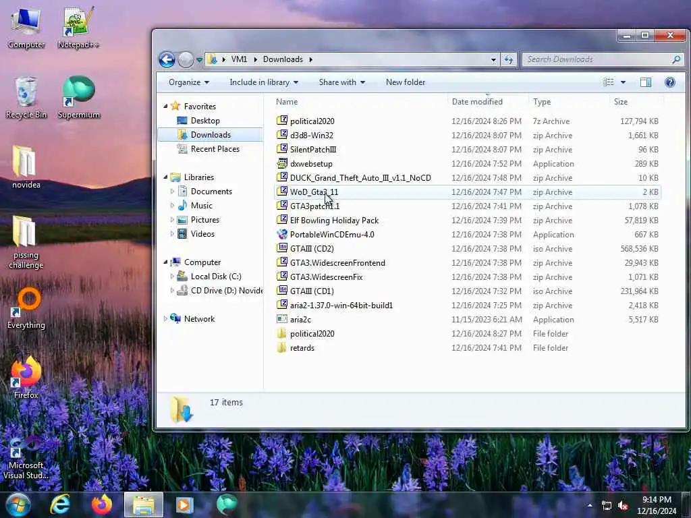Click the muted volume tray icon
Viewport: 691px width, 518px height.
click(623, 506)
